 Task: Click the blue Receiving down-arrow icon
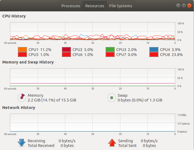tap(21, 143)
